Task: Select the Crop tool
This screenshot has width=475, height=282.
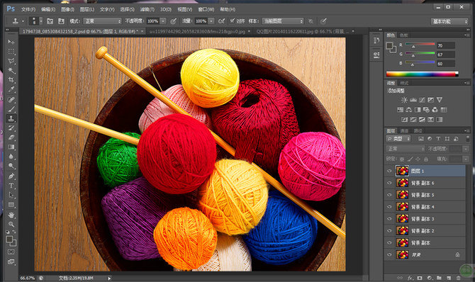Action: click(x=11, y=80)
